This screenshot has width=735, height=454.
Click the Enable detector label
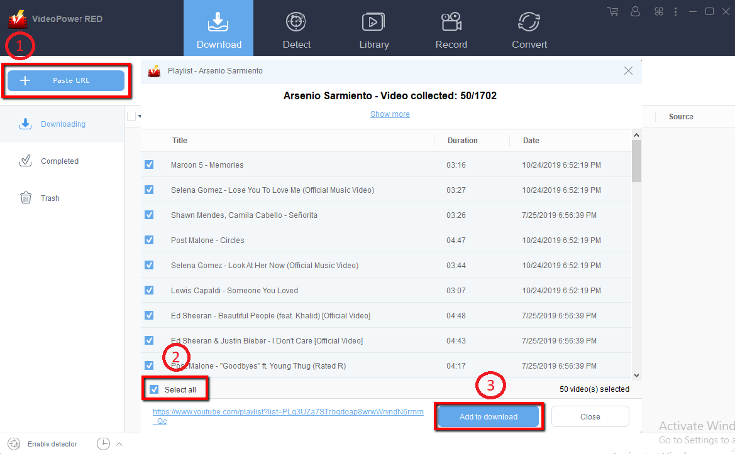pos(53,444)
